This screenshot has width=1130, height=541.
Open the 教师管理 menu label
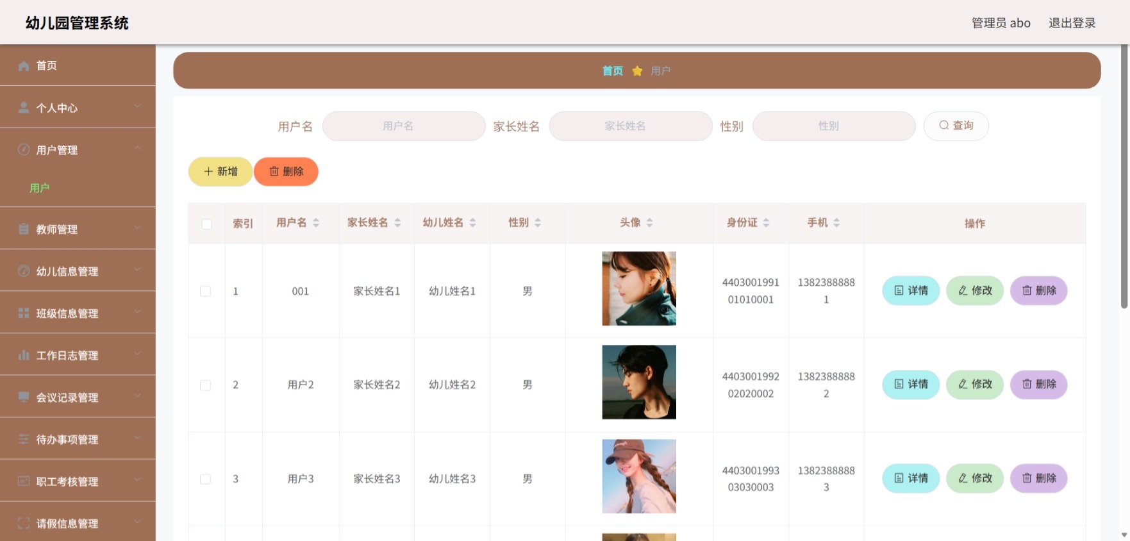pyautogui.click(x=57, y=229)
